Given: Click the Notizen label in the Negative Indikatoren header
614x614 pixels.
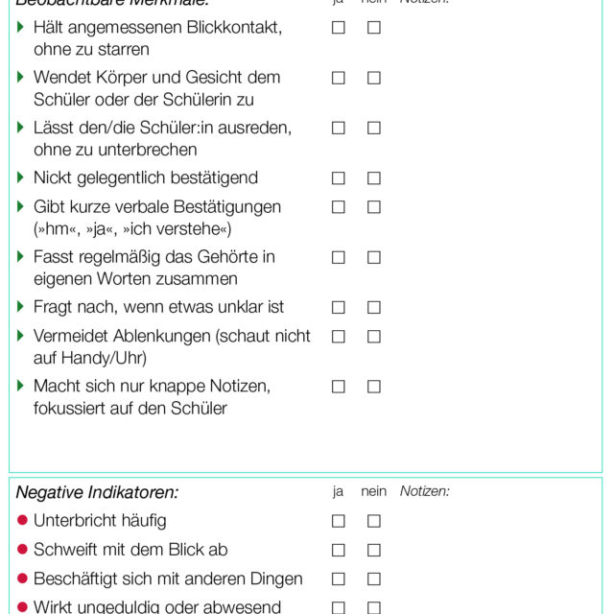Looking at the screenshot, I should [x=425, y=491].
